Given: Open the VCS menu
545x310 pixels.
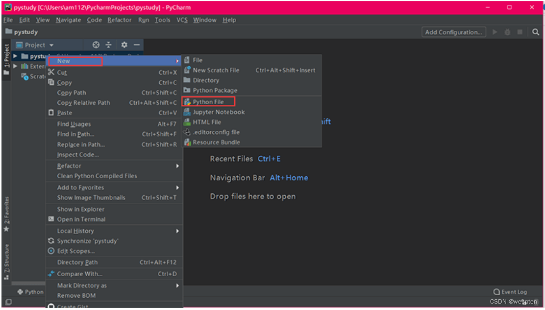Looking at the screenshot, I should coord(182,20).
